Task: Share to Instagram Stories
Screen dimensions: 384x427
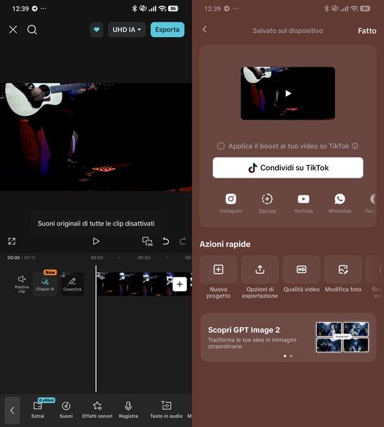Action: (x=267, y=203)
